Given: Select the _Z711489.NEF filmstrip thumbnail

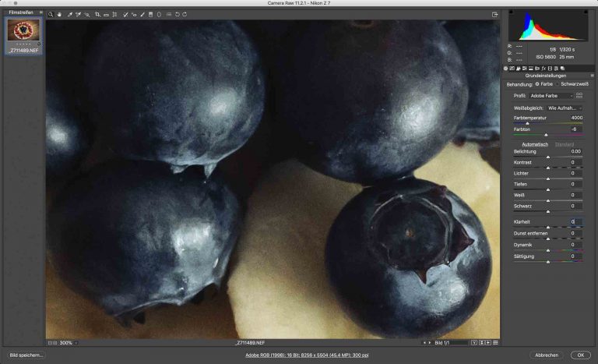Looking at the screenshot, I should pos(23,36).
